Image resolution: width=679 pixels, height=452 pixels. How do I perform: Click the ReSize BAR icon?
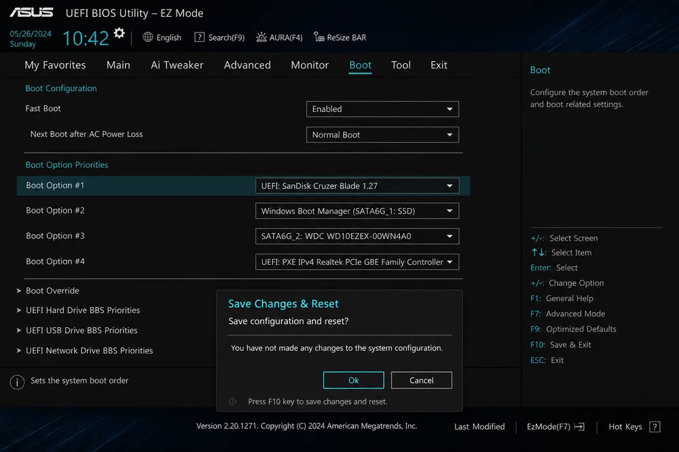(318, 37)
